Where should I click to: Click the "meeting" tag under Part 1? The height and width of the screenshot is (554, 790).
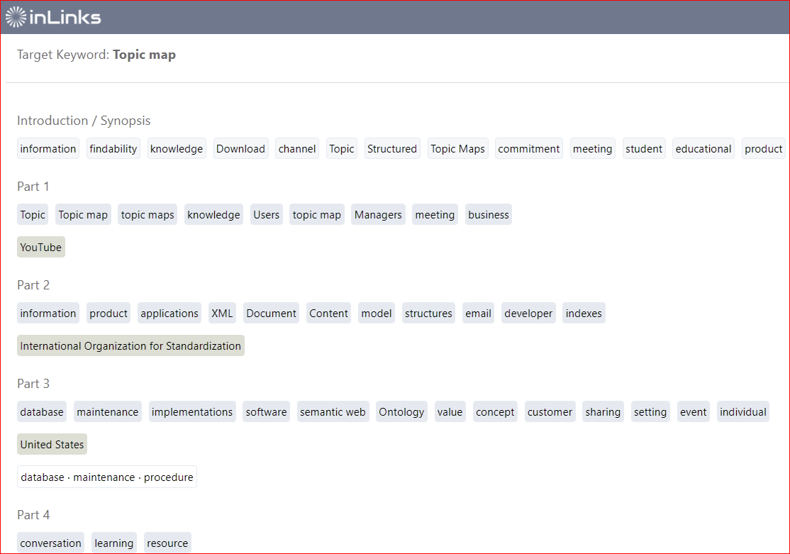pos(435,215)
